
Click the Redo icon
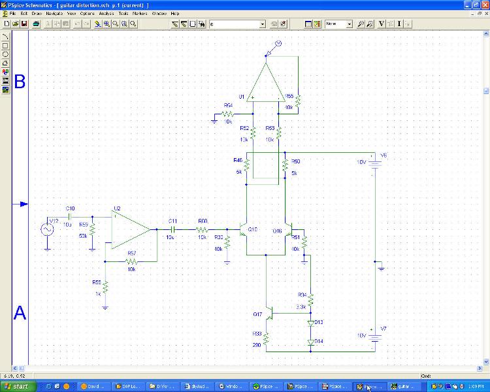click(x=86, y=24)
